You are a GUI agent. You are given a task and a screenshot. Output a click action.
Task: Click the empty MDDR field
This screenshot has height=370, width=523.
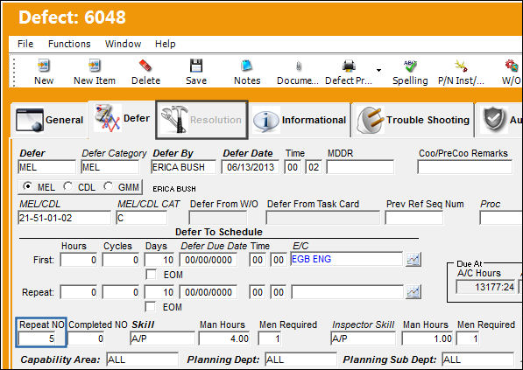[x=360, y=167]
